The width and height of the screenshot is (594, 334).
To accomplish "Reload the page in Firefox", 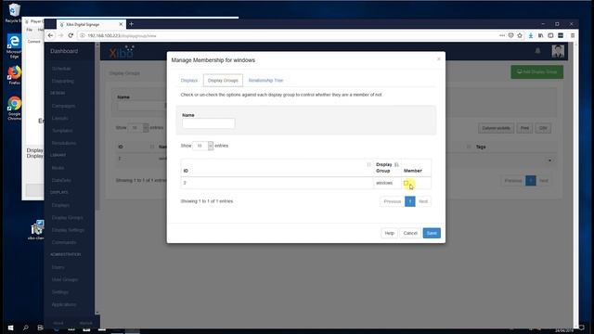I will click(x=71, y=35).
